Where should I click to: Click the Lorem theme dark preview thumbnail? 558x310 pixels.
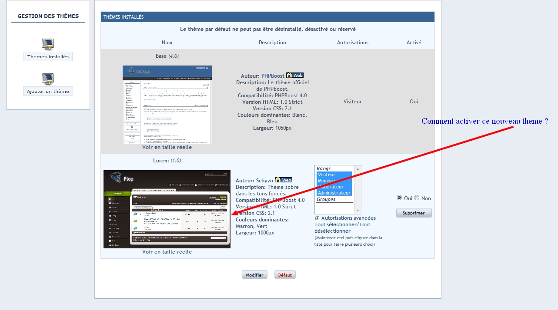[x=167, y=209]
